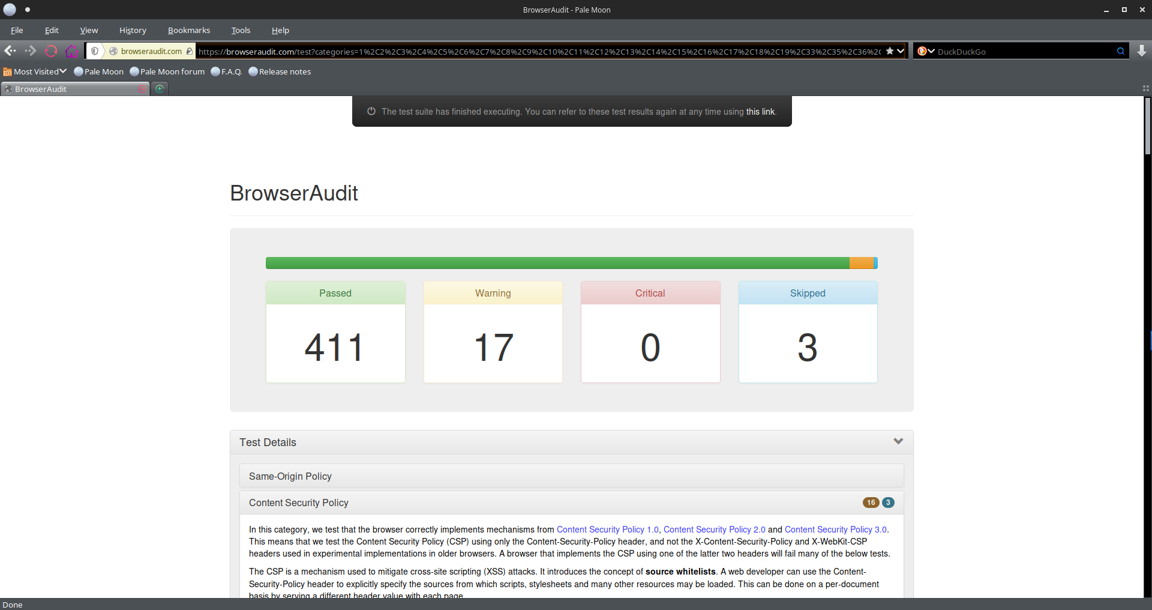Open the Bookmarks menu
Image resolution: width=1152 pixels, height=610 pixels.
(189, 30)
